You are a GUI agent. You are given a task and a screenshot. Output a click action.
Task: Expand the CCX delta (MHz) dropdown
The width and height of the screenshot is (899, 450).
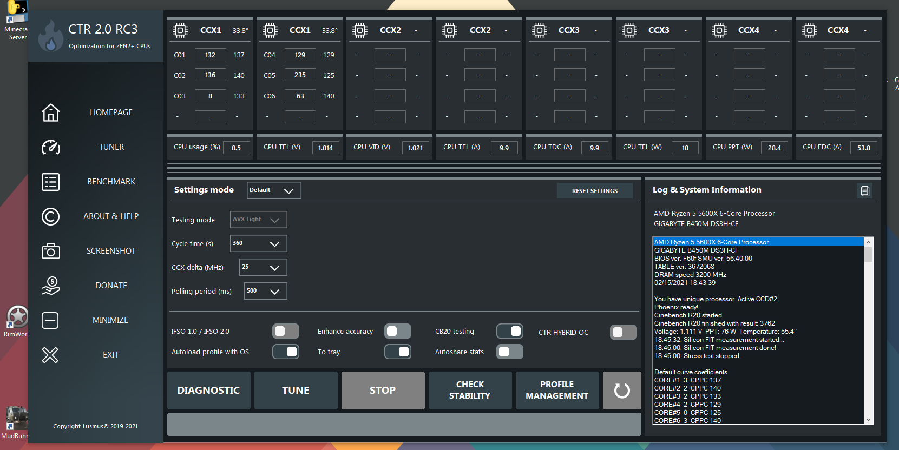tap(263, 267)
